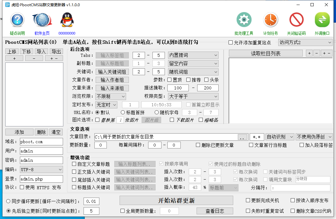Check the 推荐 parameter
The width and height of the screenshot is (336, 219).
point(188,80)
